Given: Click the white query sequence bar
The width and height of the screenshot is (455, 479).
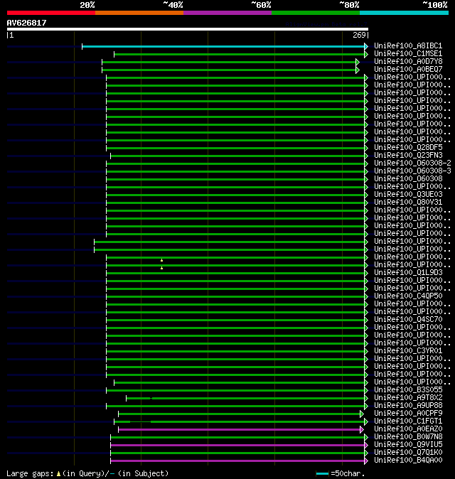Looking at the screenshot, I should point(188,29).
